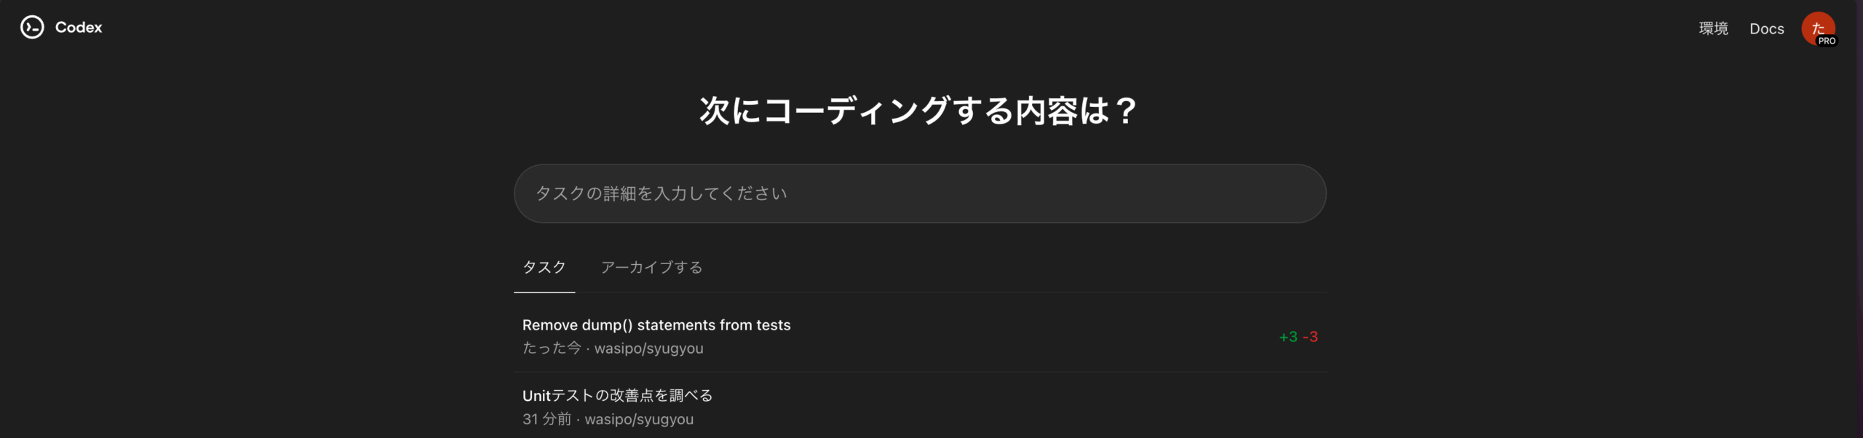1863x438 pixels.
Task: Open the Remove dump() statements task
Action: point(656,325)
